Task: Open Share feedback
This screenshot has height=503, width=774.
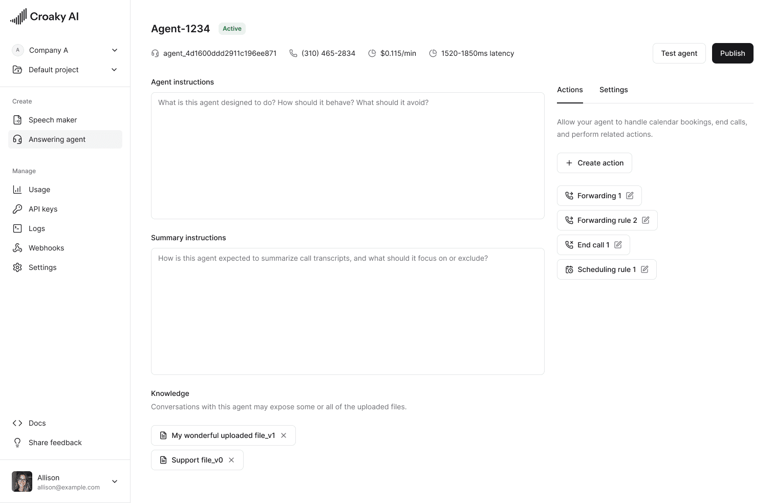Action: coord(55,442)
